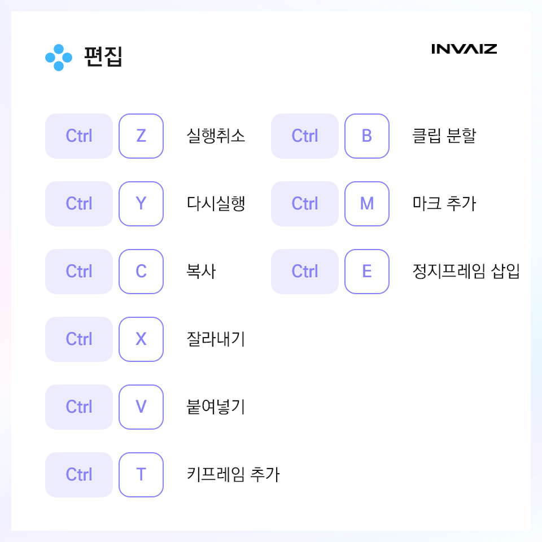Select the E key for freeze frame

pos(367,272)
